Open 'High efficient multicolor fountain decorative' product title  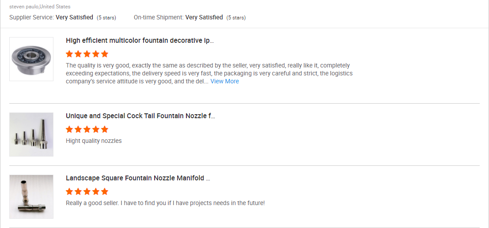coord(140,41)
